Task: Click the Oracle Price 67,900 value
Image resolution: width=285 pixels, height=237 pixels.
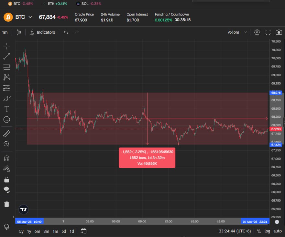Action: [x=81, y=20]
